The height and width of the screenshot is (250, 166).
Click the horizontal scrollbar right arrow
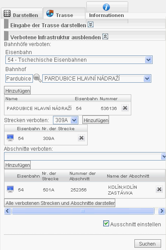click(162, 211)
